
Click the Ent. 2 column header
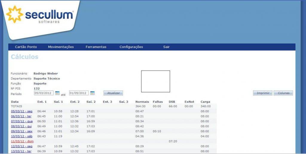coord(75,102)
